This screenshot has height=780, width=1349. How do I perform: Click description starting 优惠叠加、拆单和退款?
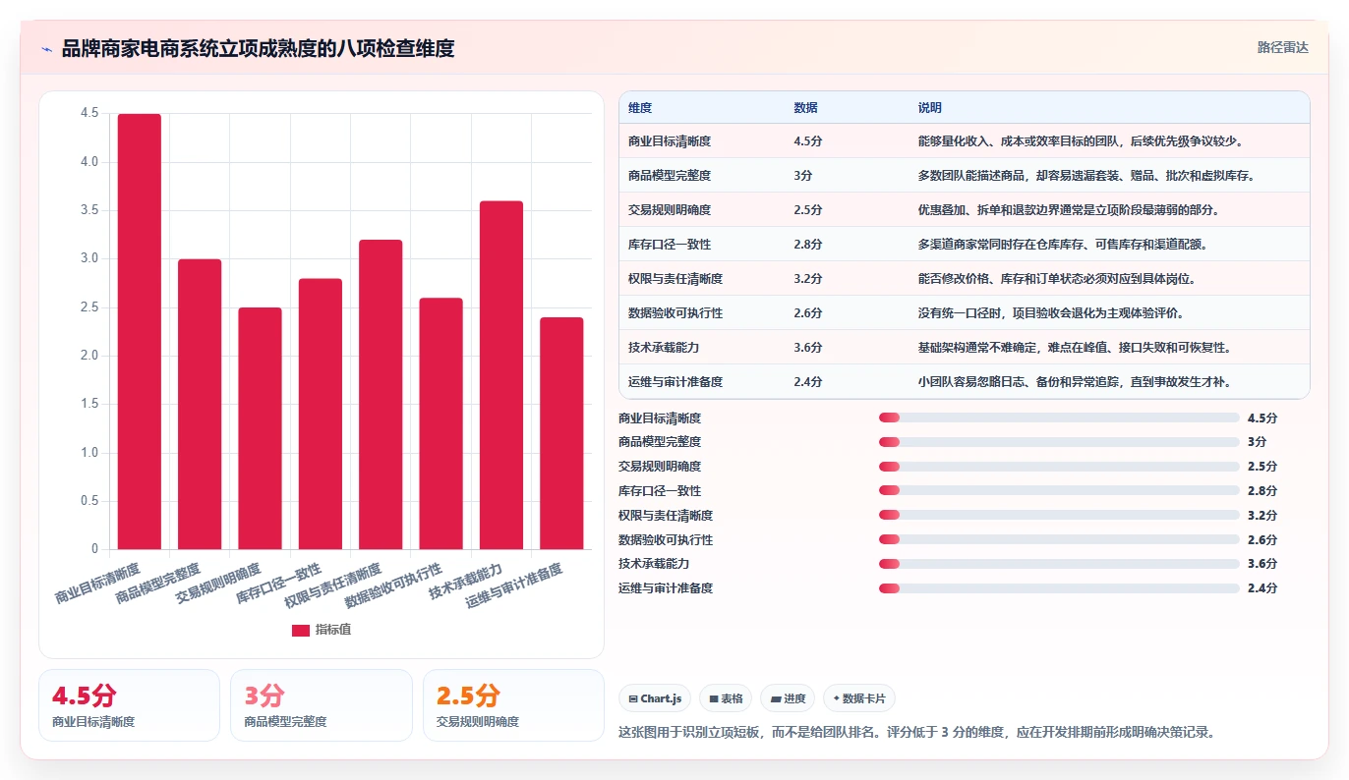click(x=1069, y=210)
